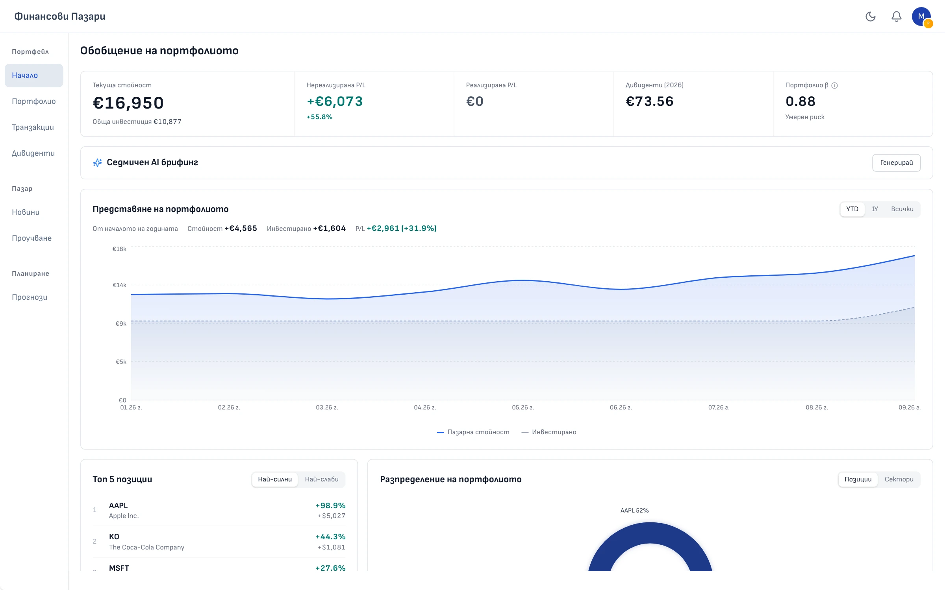
Task: Open the KO Coca-Cola Company row
Action: tap(219, 542)
